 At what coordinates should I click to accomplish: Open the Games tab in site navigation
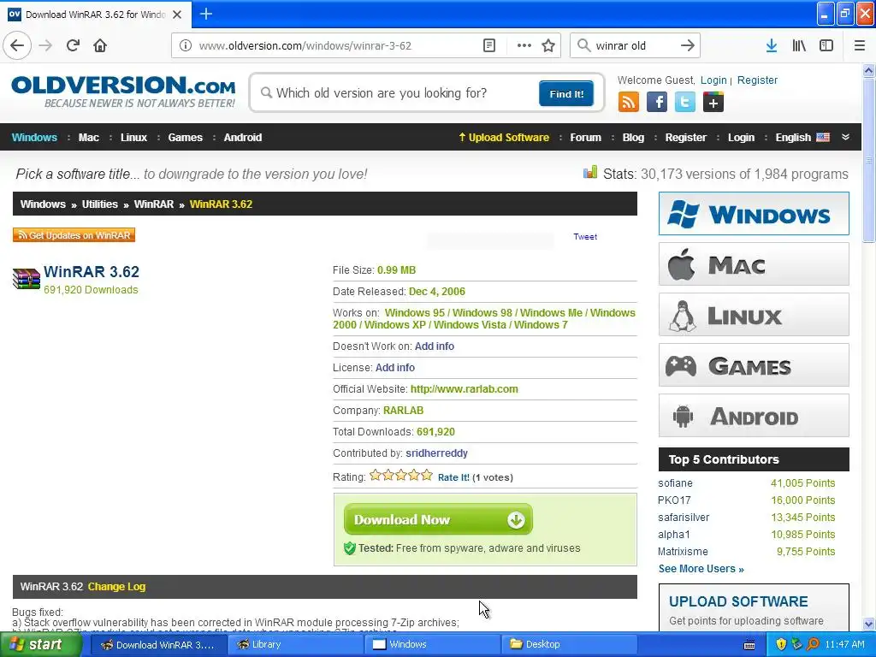click(x=185, y=138)
